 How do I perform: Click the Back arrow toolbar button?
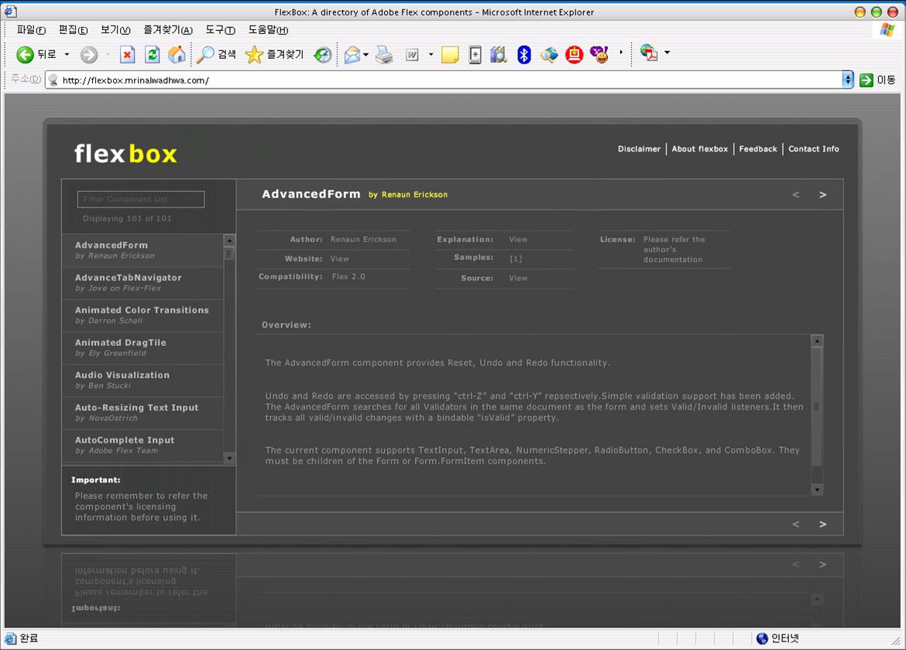tap(36, 54)
